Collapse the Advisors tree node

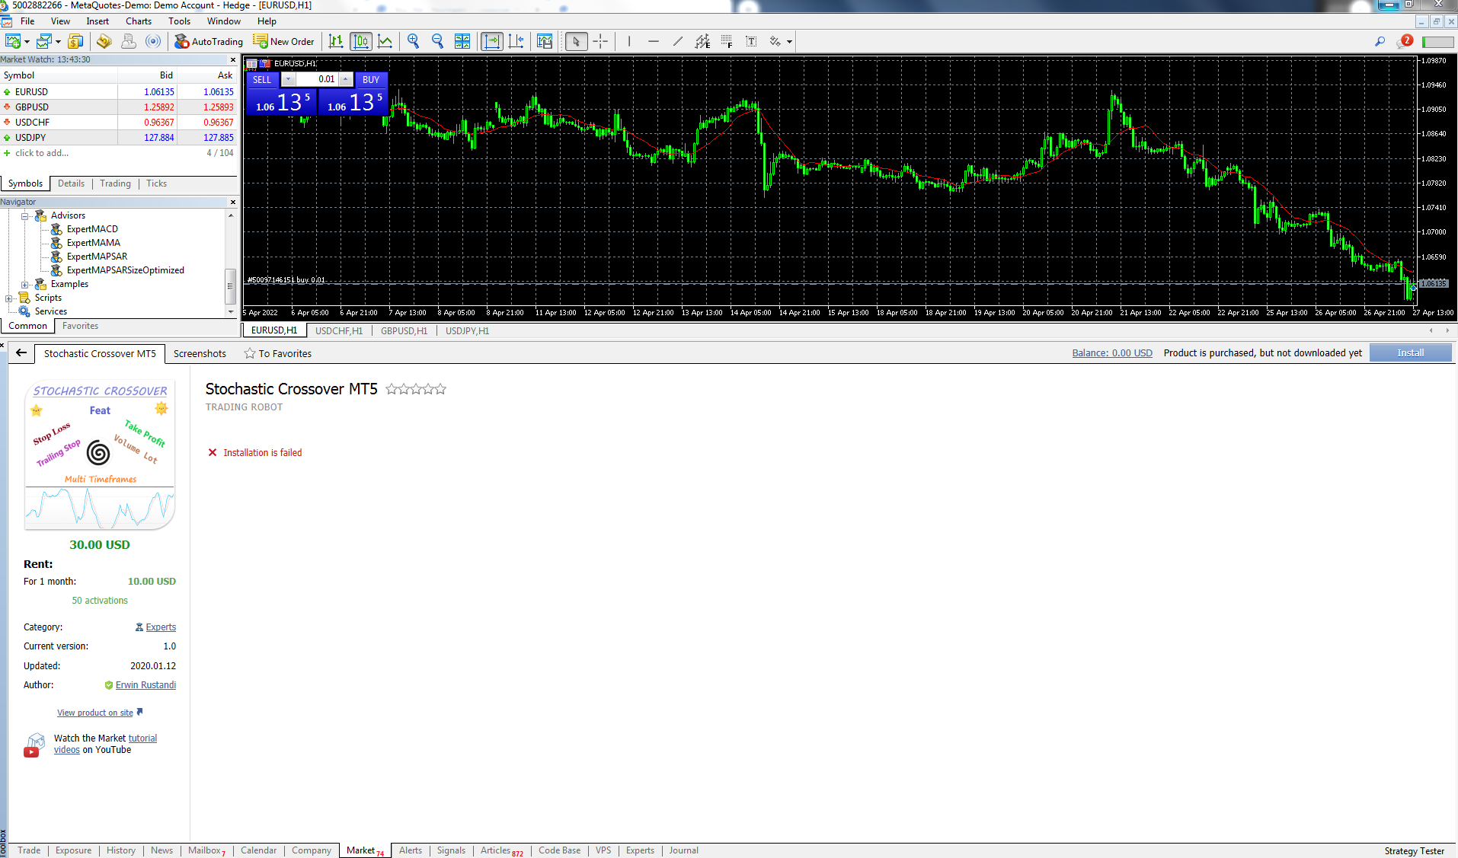(25, 216)
